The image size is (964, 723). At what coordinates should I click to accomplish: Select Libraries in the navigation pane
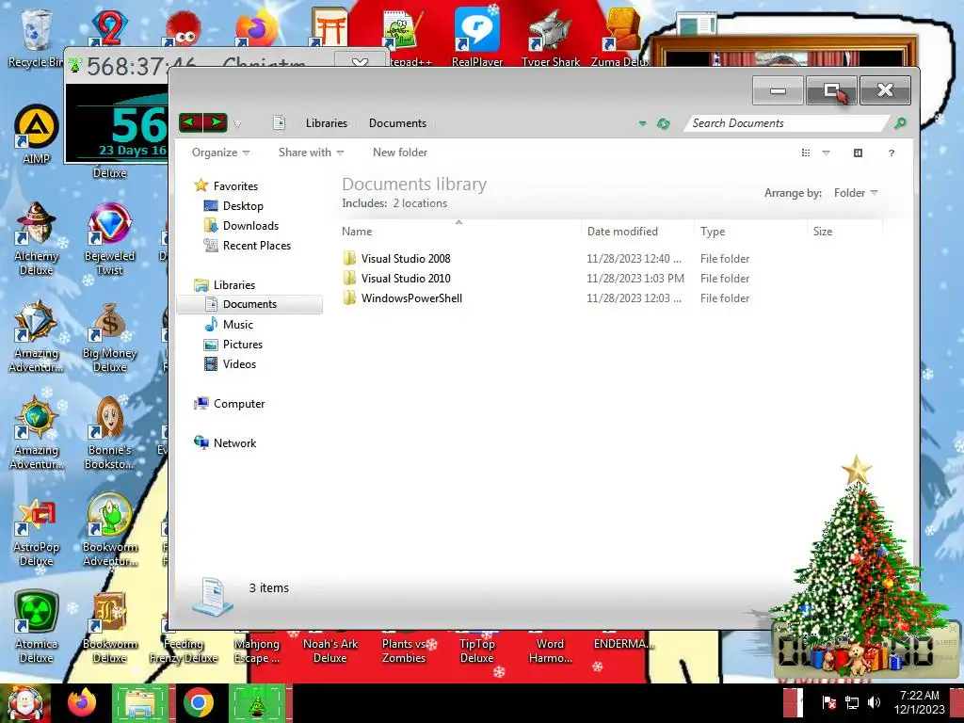233,284
